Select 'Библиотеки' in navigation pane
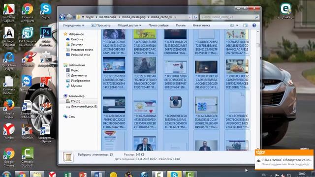Image resolution: width=315 pixels, height=177 pixels. (77, 65)
